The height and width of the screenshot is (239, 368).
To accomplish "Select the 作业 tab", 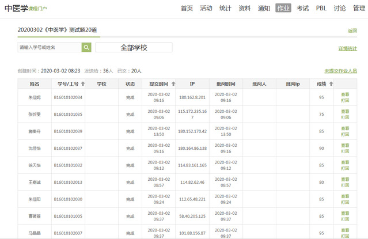I will click(x=283, y=8).
